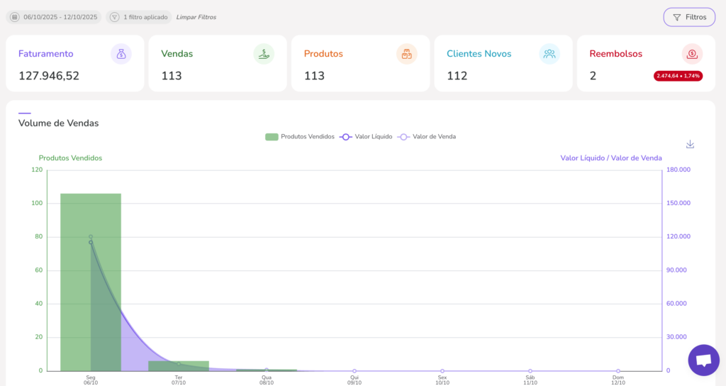The image size is (726, 386).
Task: Open the chat support bubble
Action: [x=703, y=360]
